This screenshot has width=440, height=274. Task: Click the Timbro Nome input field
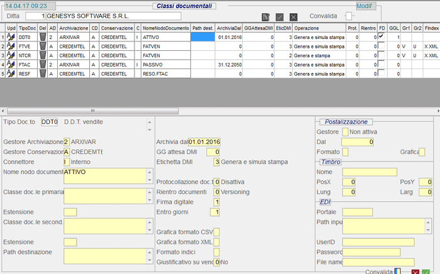pyautogui.click(x=370, y=172)
